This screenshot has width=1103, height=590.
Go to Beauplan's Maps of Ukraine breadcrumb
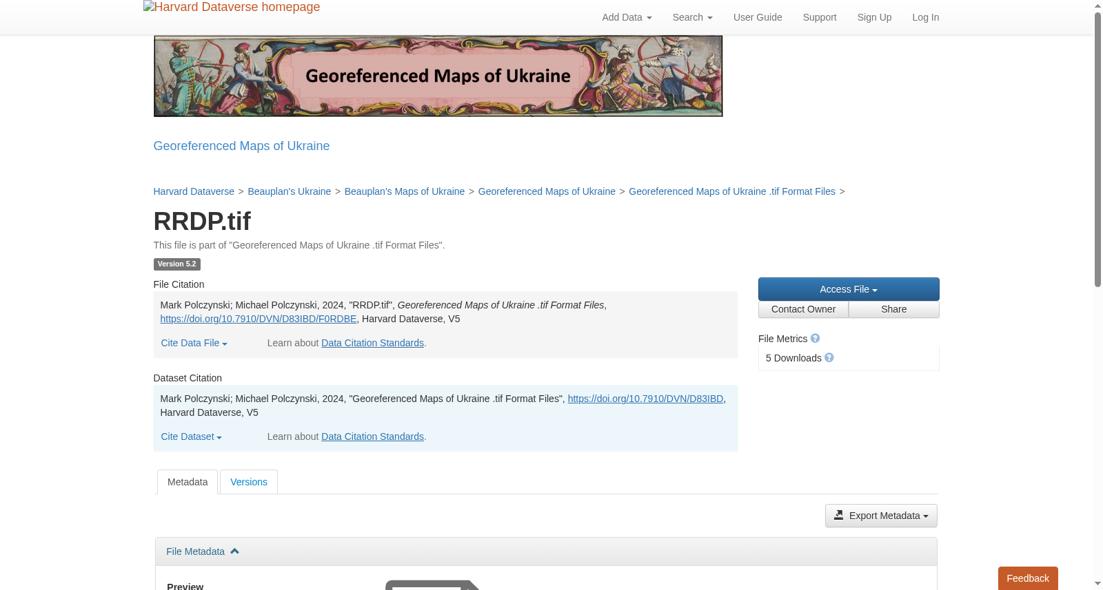(x=405, y=191)
